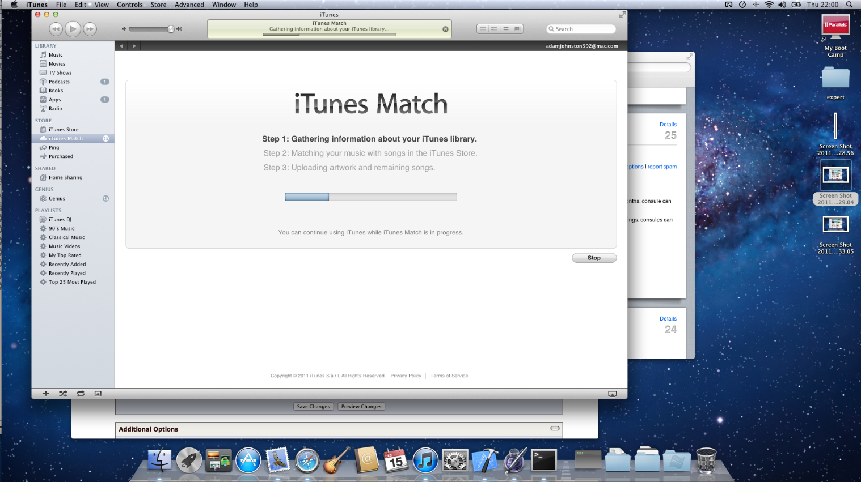Click the Genius refresh icon
Screen dimensions: 861x482
105,198
